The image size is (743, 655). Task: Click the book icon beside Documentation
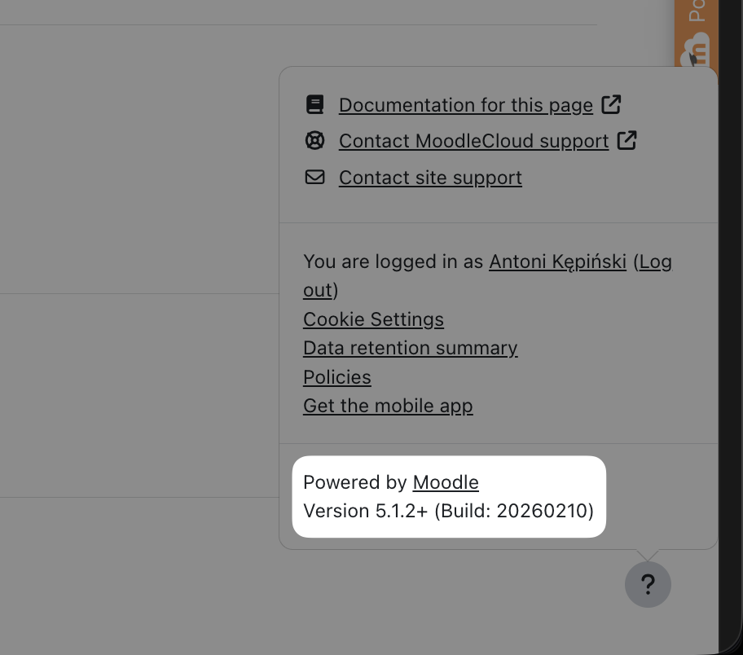click(314, 105)
